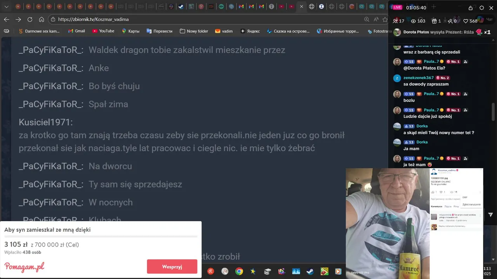The image size is (497, 279).
Task: Open the vadim bookmark
Action: pyautogui.click(x=224, y=31)
